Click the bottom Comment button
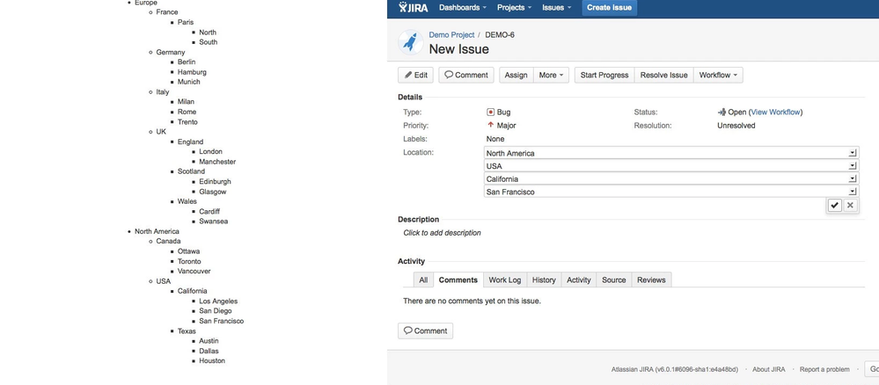 pos(426,331)
